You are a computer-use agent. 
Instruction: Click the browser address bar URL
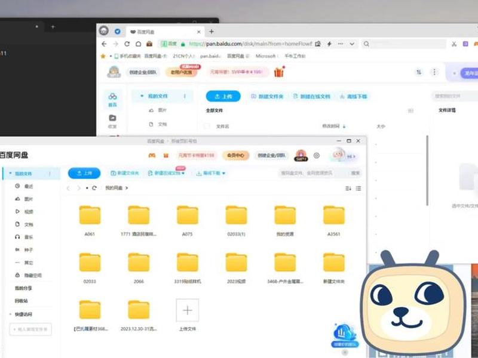[x=251, y=44]
